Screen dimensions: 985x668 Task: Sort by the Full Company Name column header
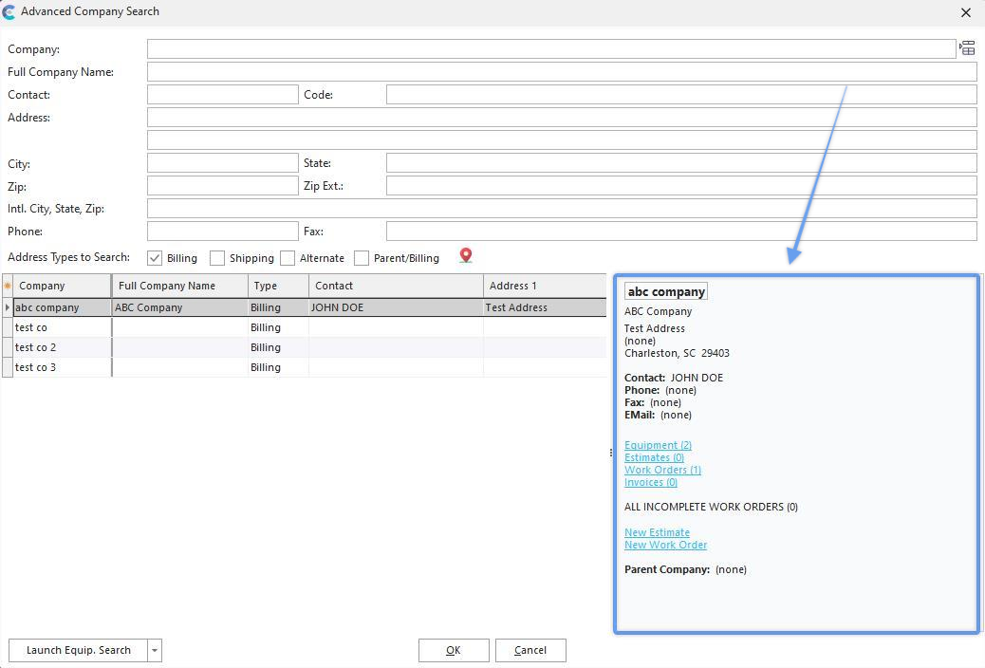(x=179, y=286)
